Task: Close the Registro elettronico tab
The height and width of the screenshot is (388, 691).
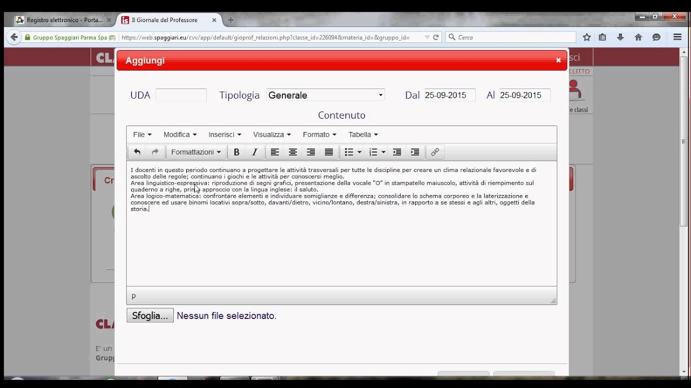Action: (x=109, y=20)
